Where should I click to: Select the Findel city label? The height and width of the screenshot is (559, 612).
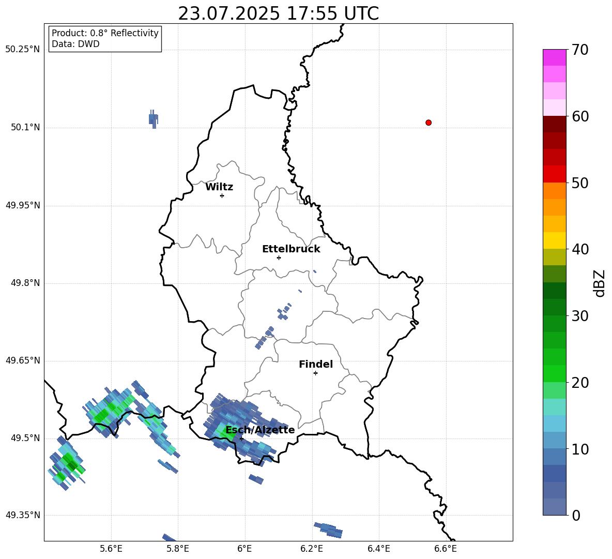(316, 364)
